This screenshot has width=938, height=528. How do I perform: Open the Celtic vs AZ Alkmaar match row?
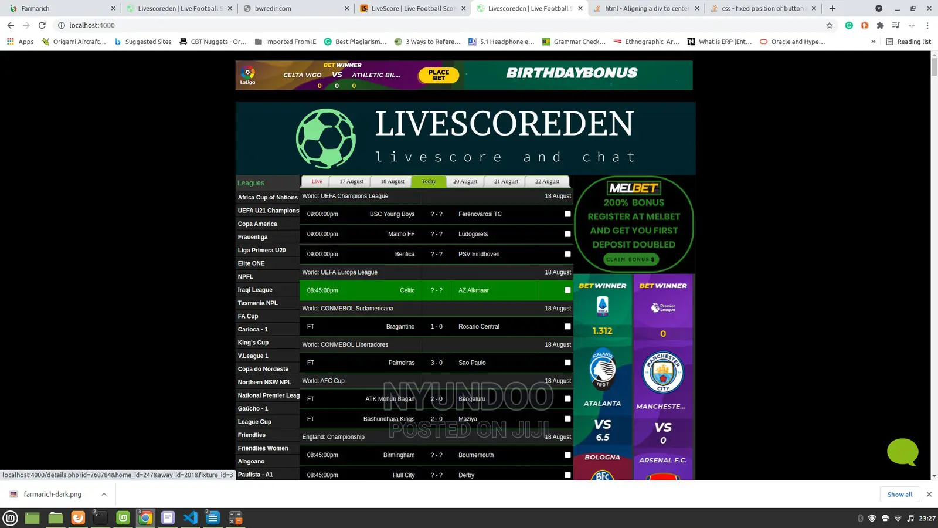436,290
